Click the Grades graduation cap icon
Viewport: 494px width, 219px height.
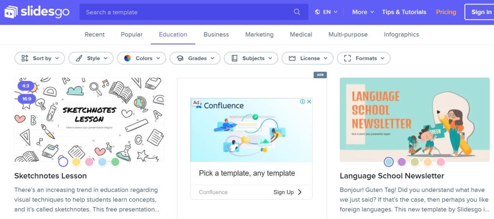pos(180,58)
